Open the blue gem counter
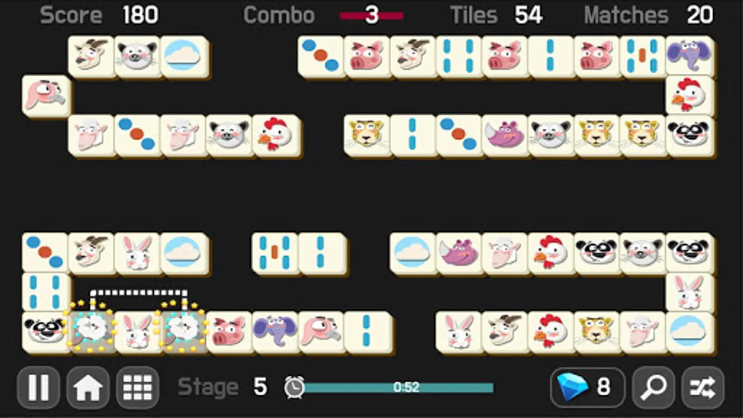The width and height of the screenshot is (743, 418). pyautogui.click(x=587, y=387)
